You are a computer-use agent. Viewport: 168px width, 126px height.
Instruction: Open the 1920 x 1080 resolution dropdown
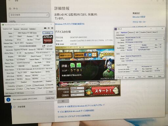[x=77, y=92]
